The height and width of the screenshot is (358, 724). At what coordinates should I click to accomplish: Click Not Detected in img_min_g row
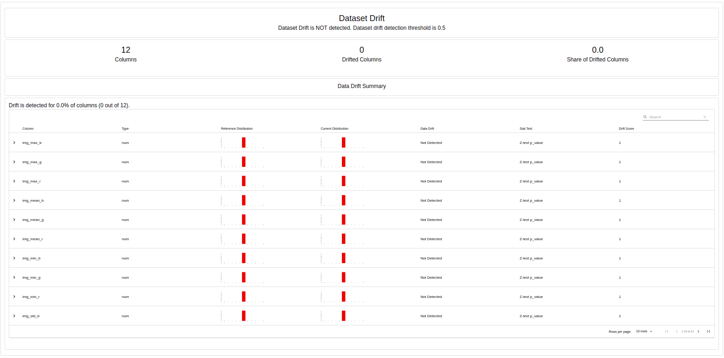[431, 277]
